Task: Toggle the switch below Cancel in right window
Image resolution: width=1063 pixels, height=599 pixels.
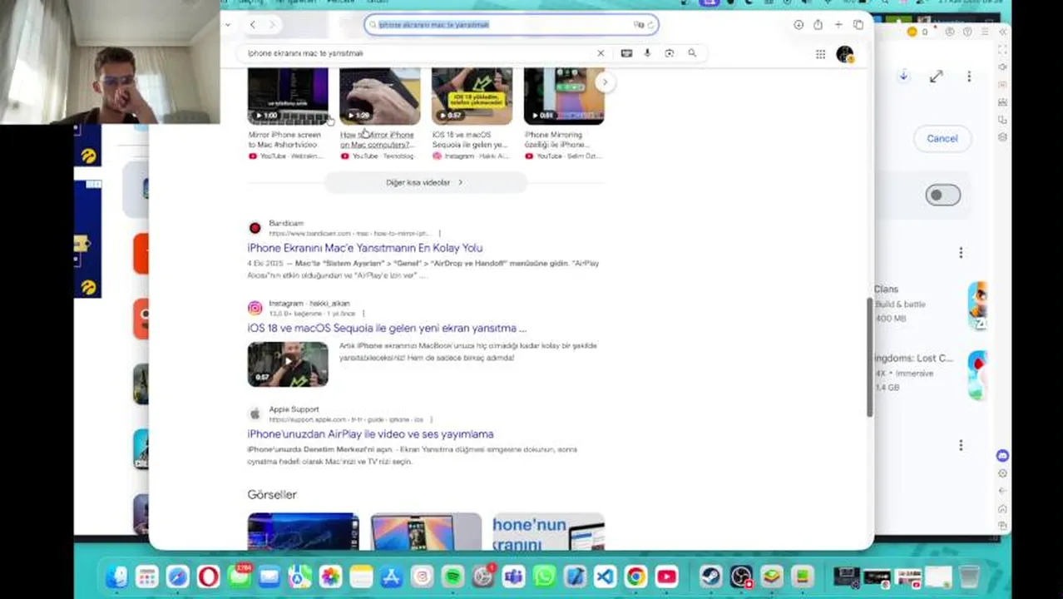Action: [942, 195]
